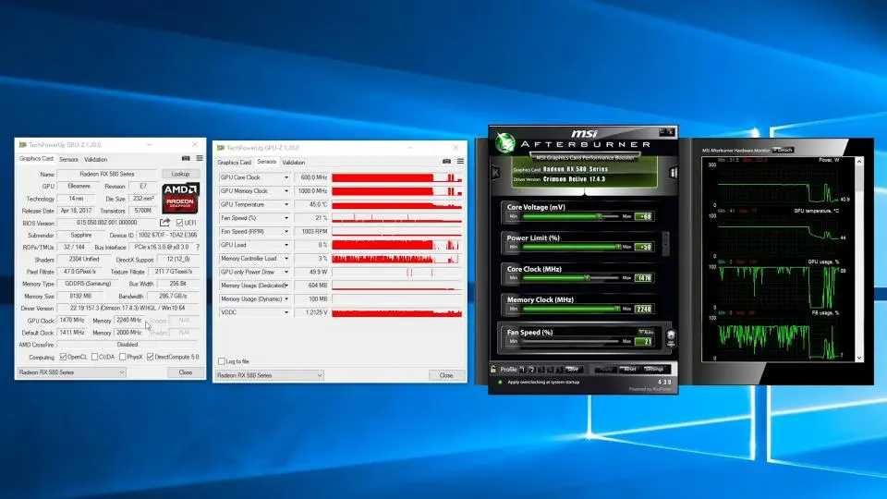
Task: Open Validation tab in left GPU-Z window
Action: coord(95,160)
